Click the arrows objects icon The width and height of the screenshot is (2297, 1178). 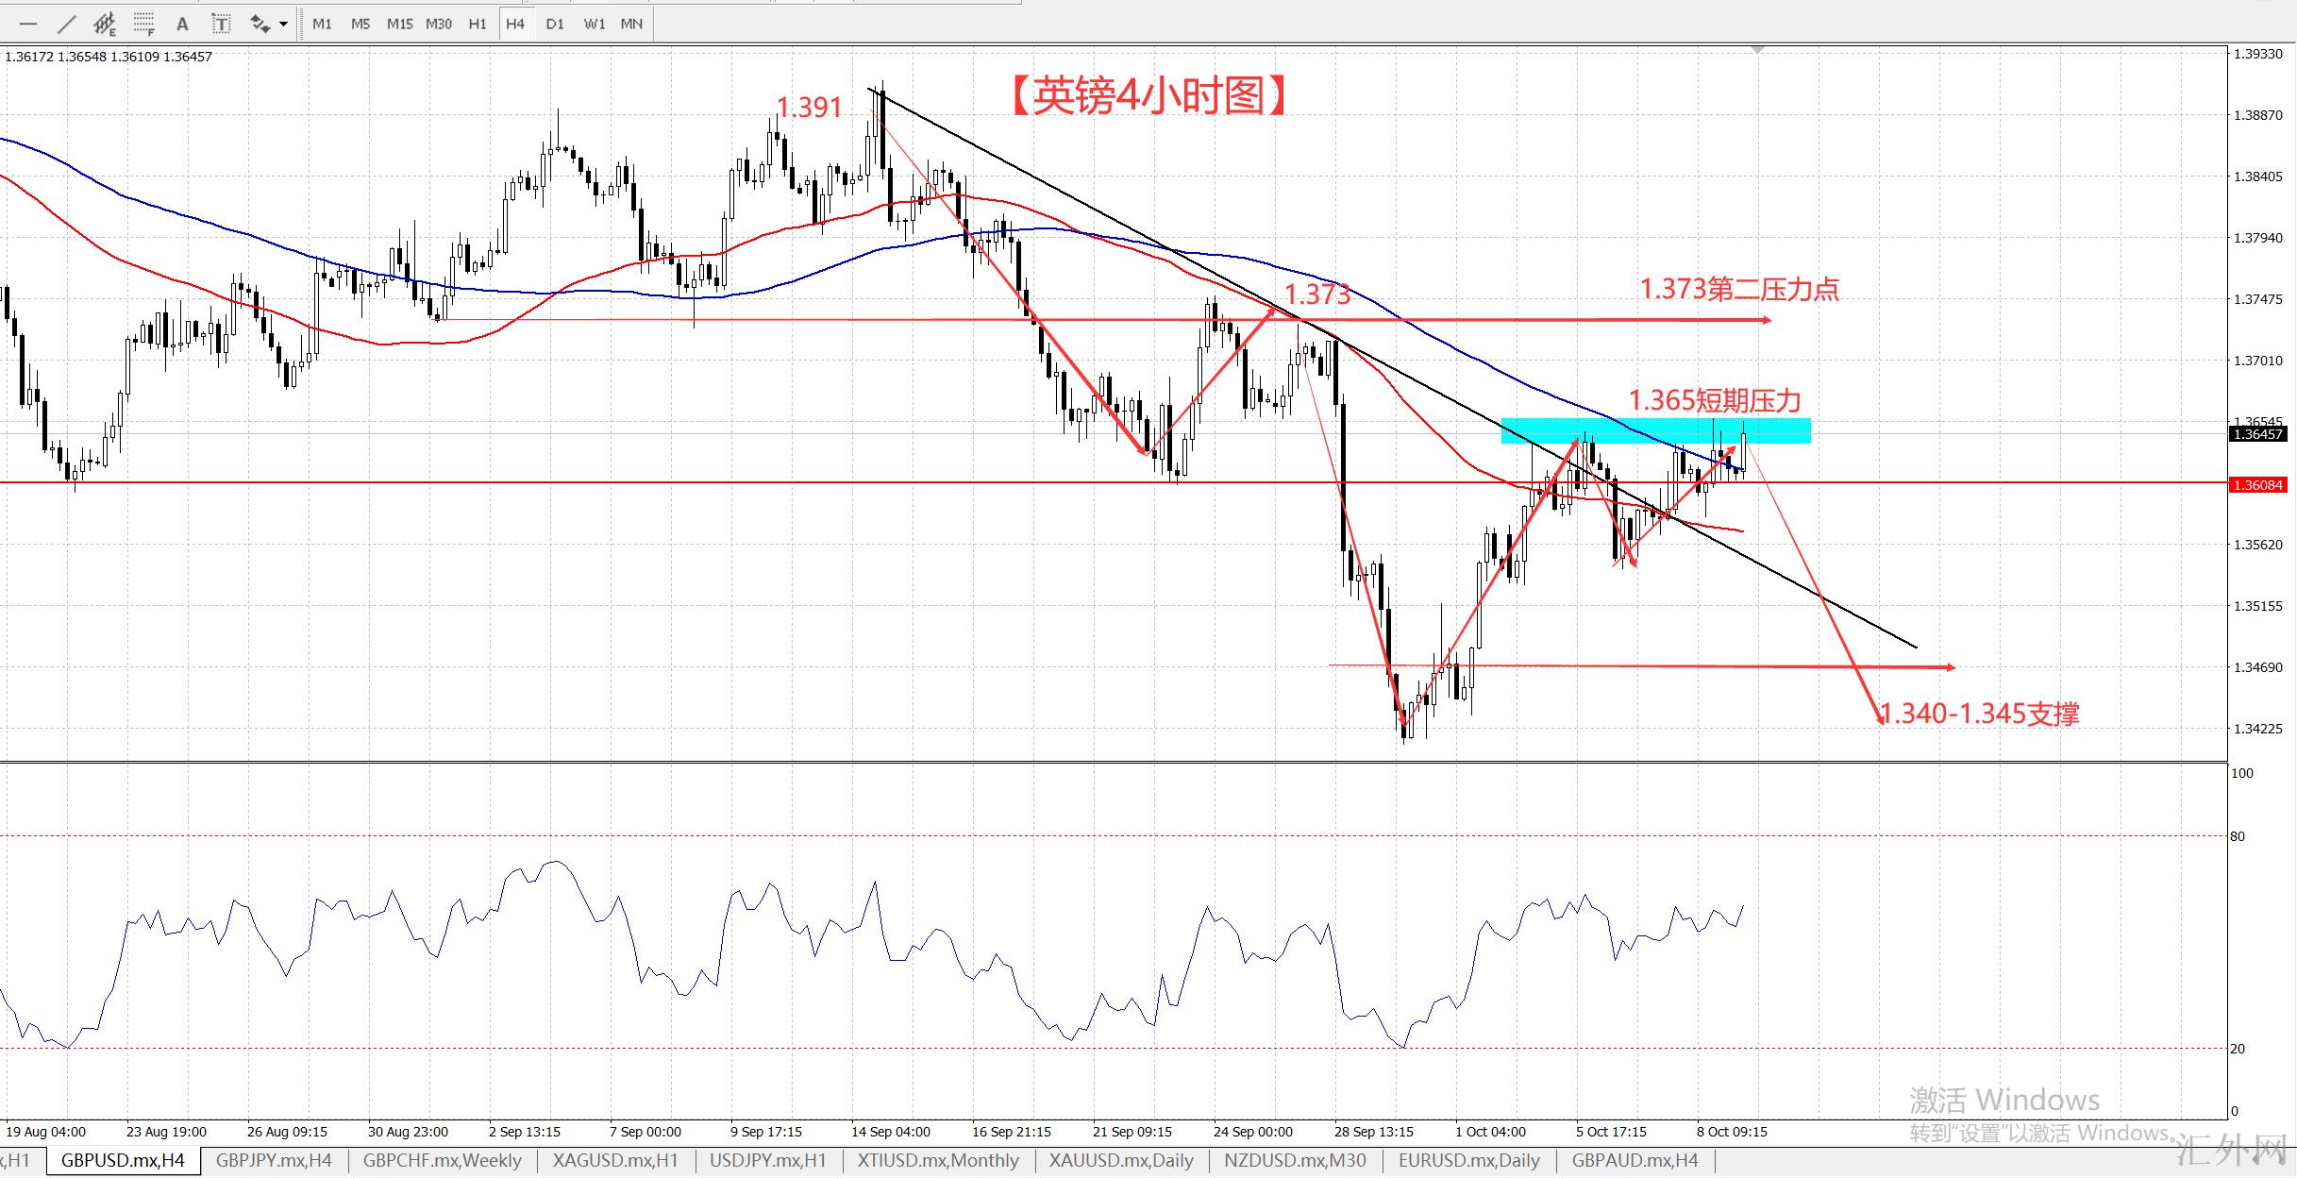(x=260, y=24)
